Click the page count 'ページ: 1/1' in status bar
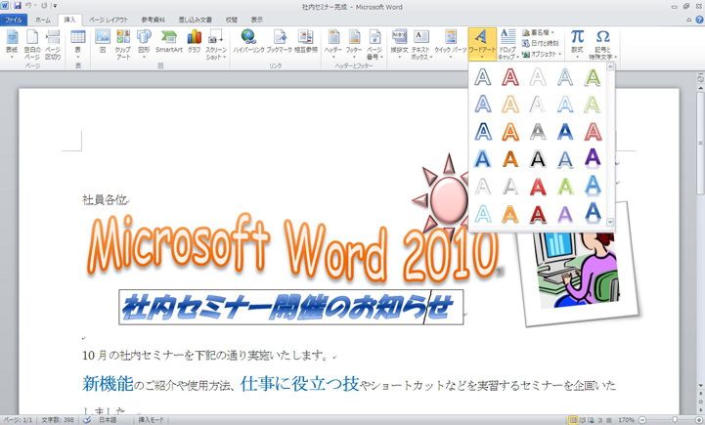Image resolution: width=705 pixels, height=425 pixels. click(x=18, y=420)
